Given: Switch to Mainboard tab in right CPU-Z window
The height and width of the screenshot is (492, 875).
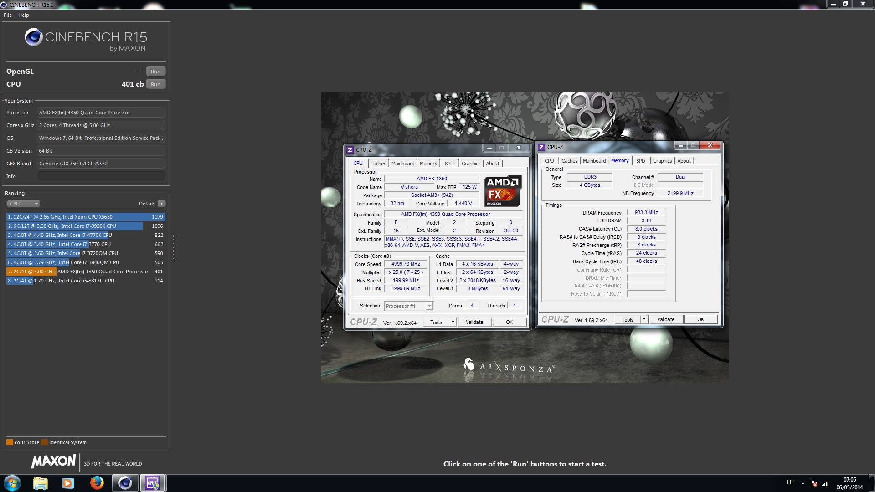Looking at the screenshot, I should click(594, 161).
